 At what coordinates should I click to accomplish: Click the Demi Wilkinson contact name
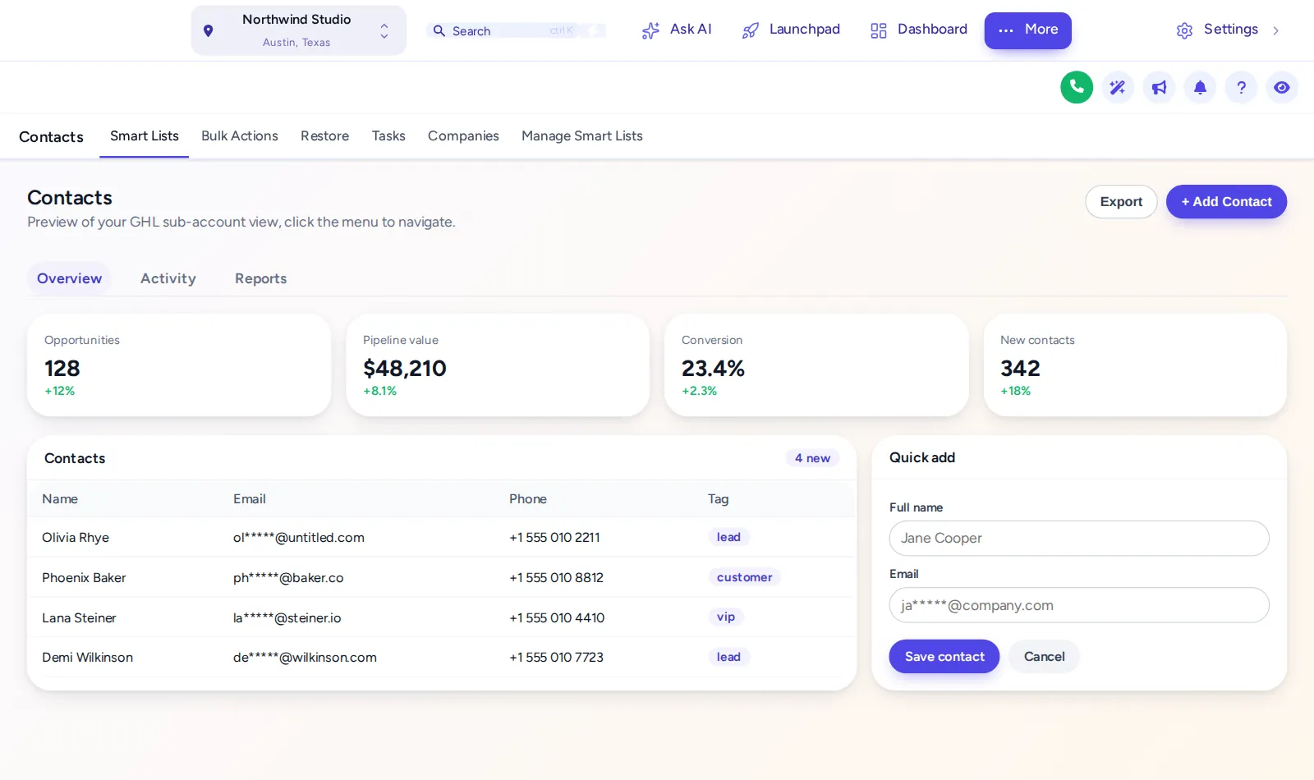(x=87, y=658)
